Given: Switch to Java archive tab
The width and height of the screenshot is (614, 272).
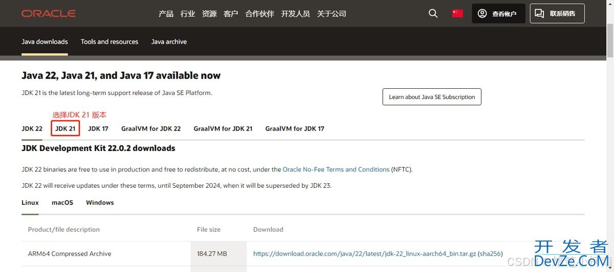Looking at the screenshot, I should pyautogui.click(x=169, y=42).
